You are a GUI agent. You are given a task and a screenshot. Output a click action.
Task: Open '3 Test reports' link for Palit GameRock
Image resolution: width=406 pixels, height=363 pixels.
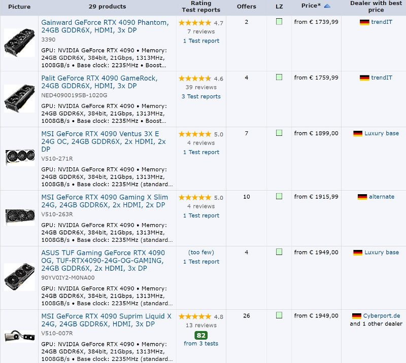point(201,96)
